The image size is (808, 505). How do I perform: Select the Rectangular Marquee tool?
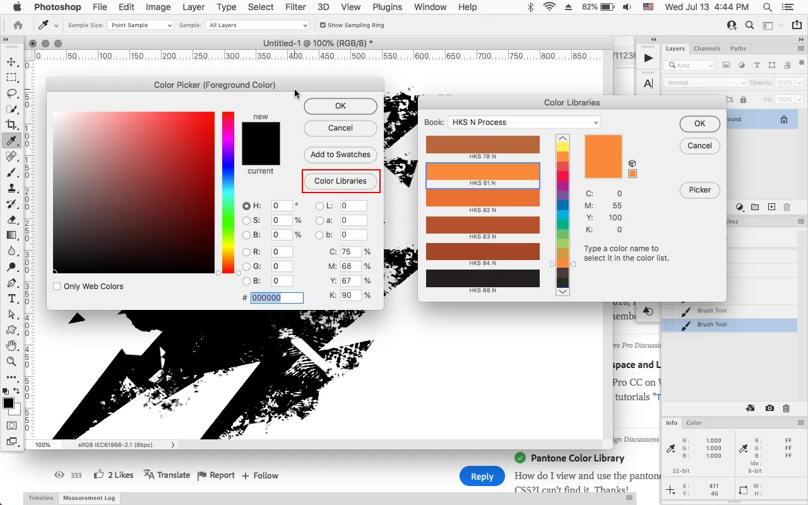11,78
